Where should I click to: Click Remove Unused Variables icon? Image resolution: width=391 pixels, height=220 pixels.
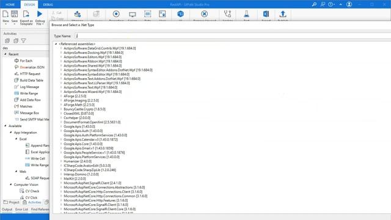[204, 14]
